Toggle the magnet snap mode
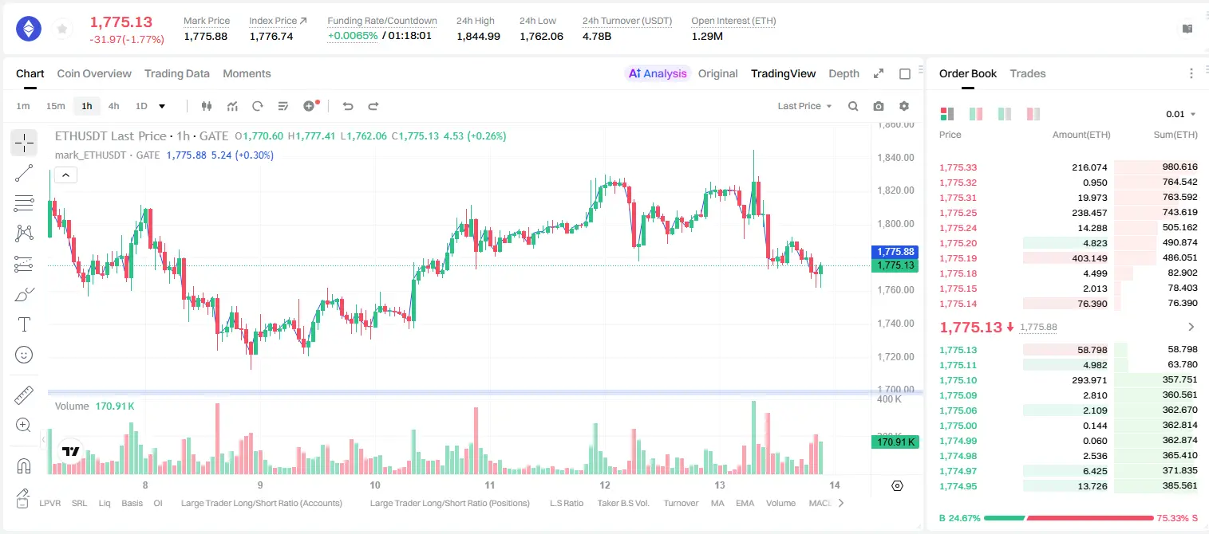This screenshot has height=534, width=1209. click(x=24, y=465)
